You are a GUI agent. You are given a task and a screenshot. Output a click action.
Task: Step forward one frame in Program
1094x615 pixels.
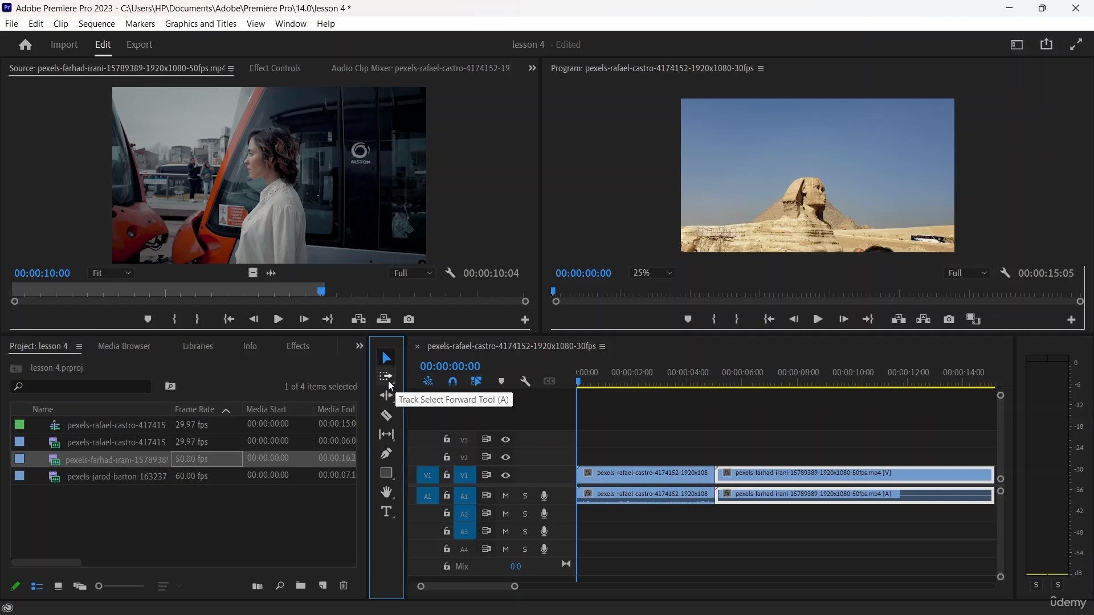[x=843, y=319]
